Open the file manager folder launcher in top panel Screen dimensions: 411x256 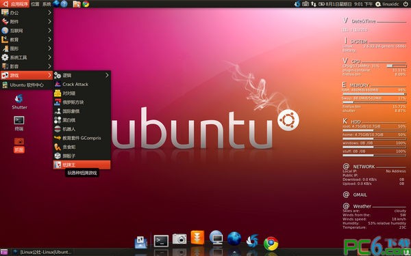[77, 4]
